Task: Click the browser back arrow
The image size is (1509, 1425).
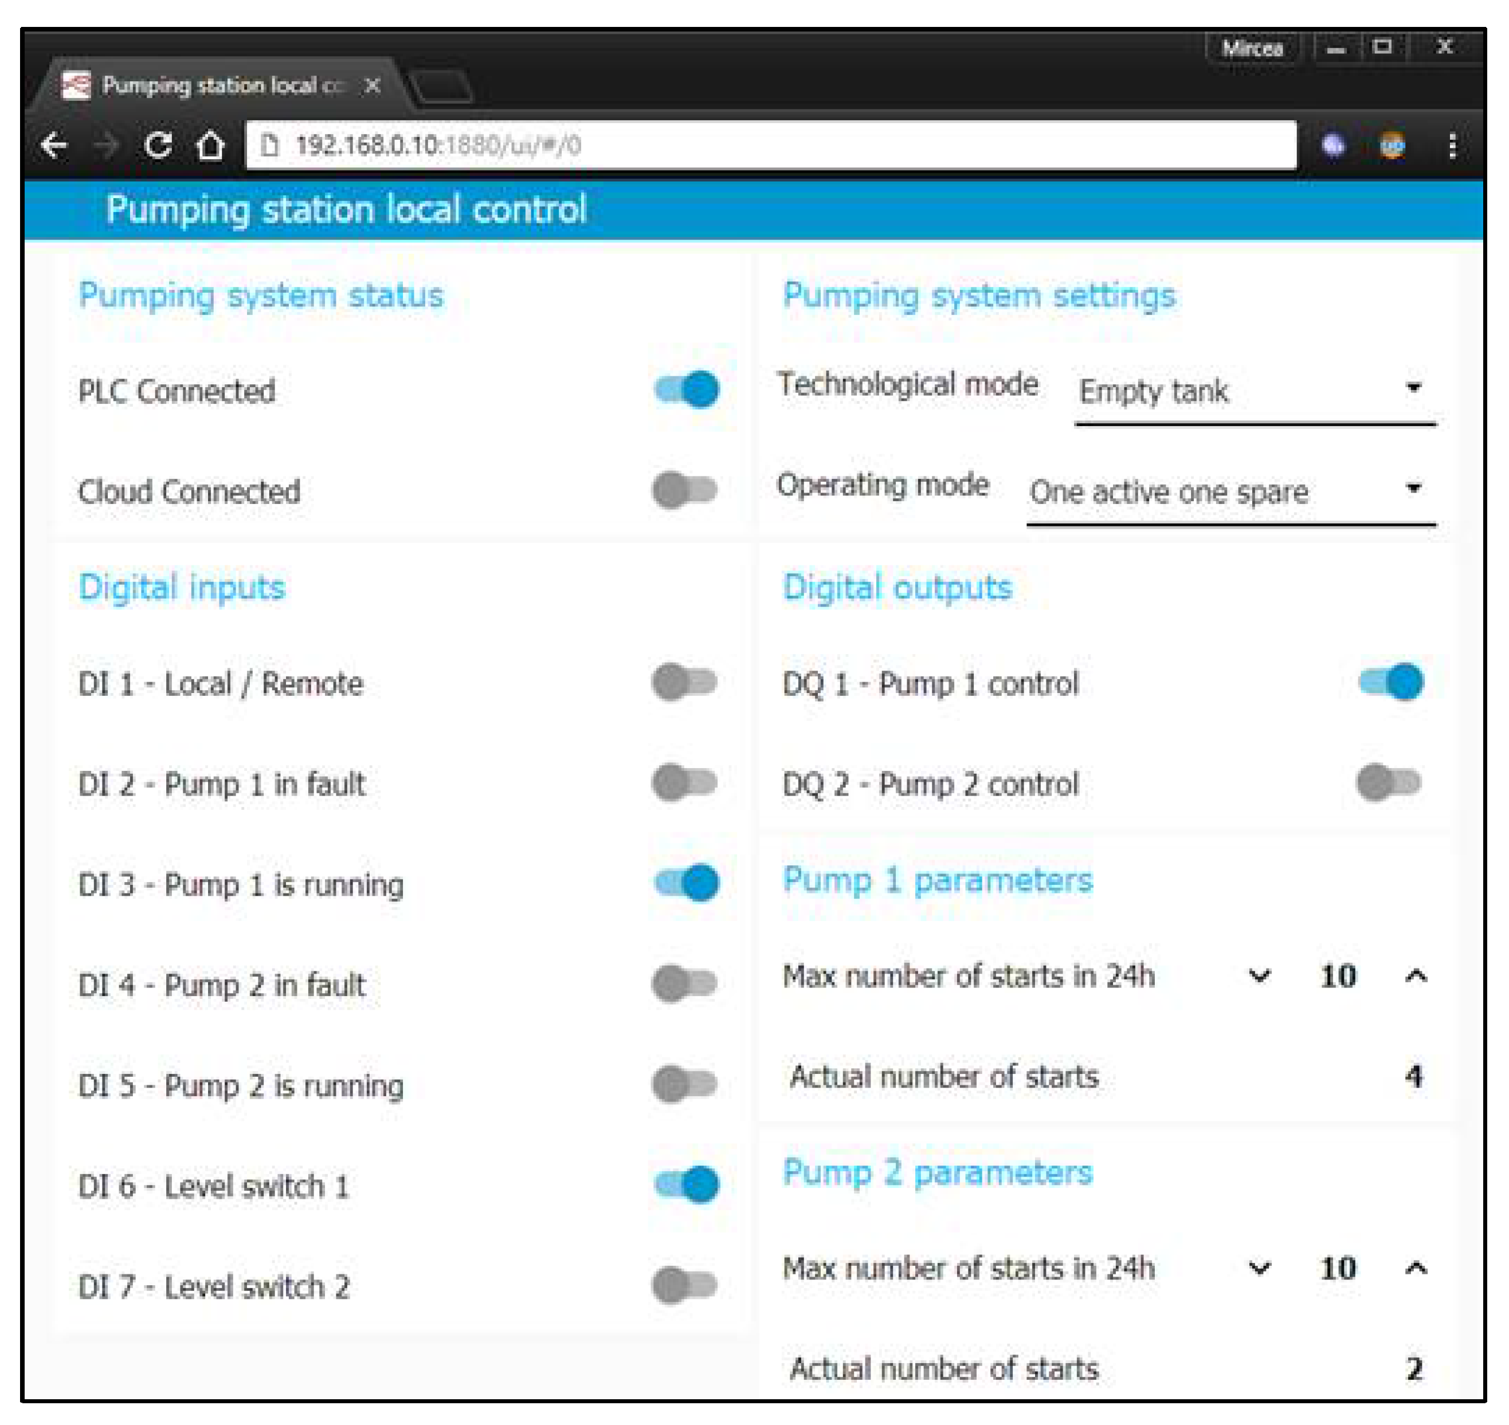Action: click(x=55, y=144)
